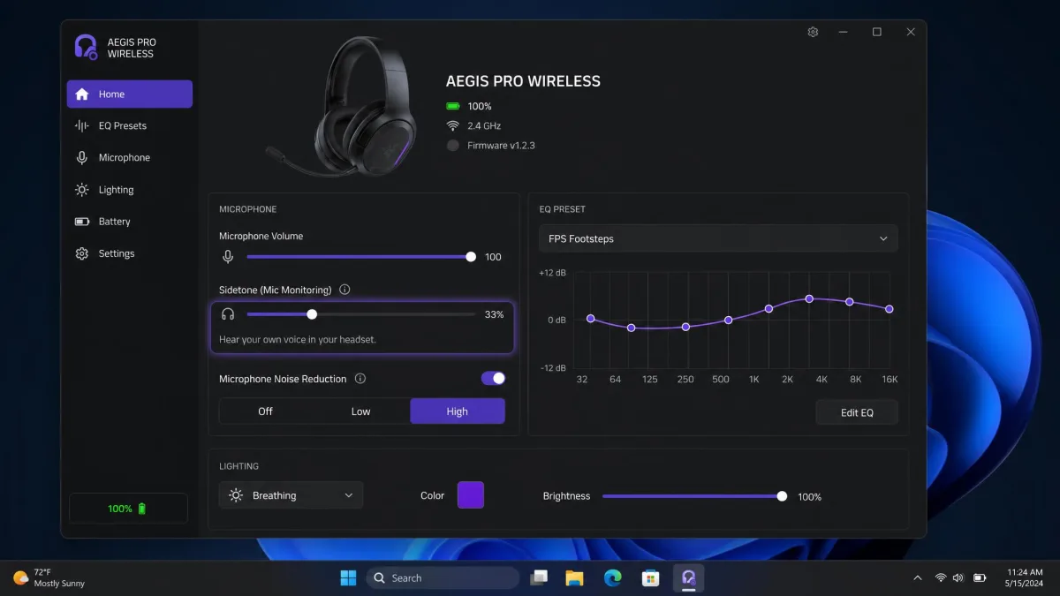1060x596 pixels.
Task: Click the 16K EQ point
Action: [x=890, y=309]
